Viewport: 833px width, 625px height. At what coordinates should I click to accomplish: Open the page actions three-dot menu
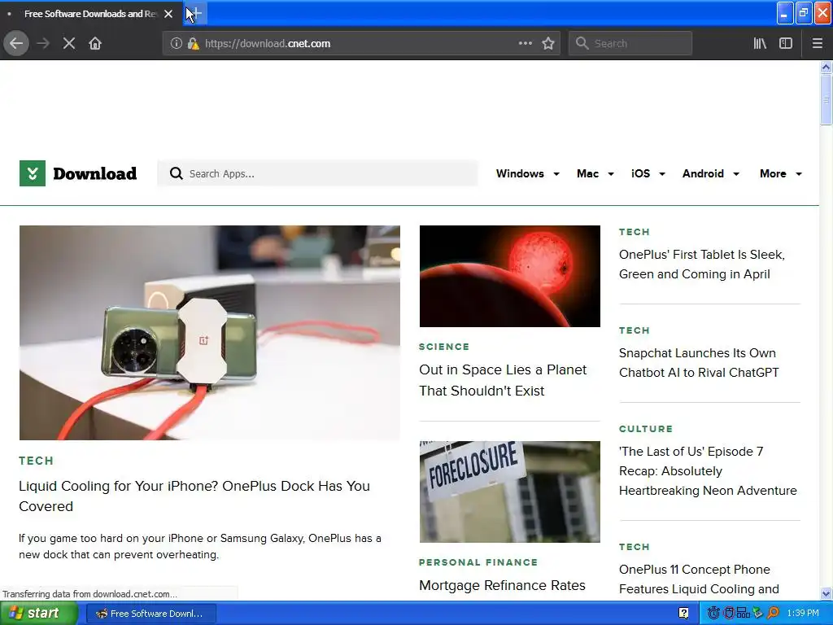pyautogui.click(x=525, y=44)
